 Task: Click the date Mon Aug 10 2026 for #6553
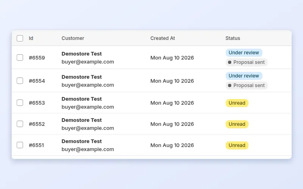[172, 103]
